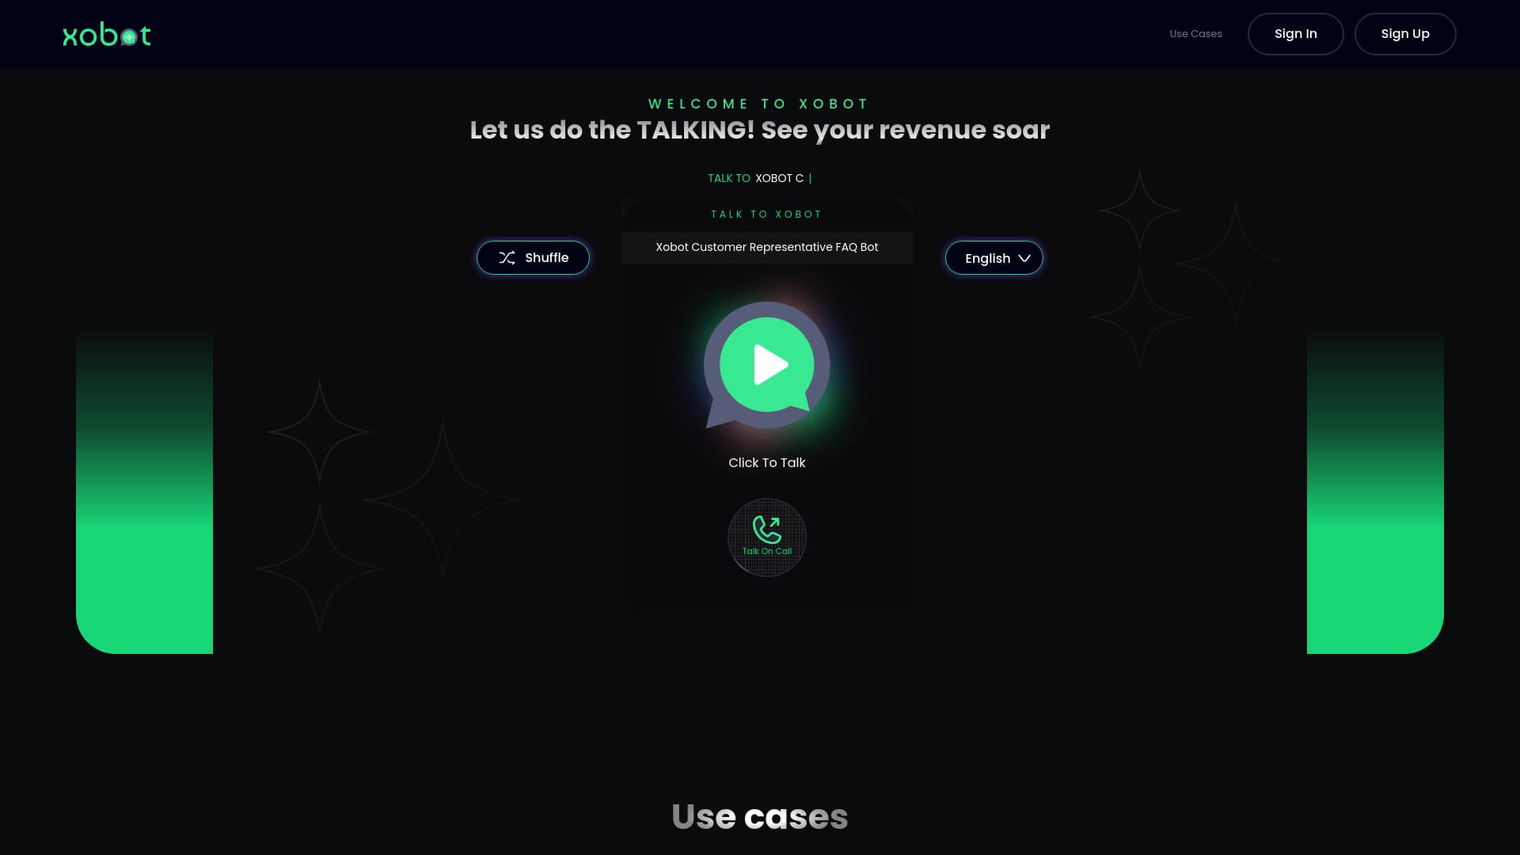
Task: Shuffle to a different bot
Action: [x=533, y=258]
